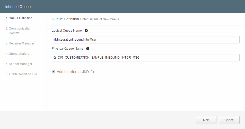The image size is (245, 129).
Task: Click the Logical Queue Name label
Action: coord(67,31)
